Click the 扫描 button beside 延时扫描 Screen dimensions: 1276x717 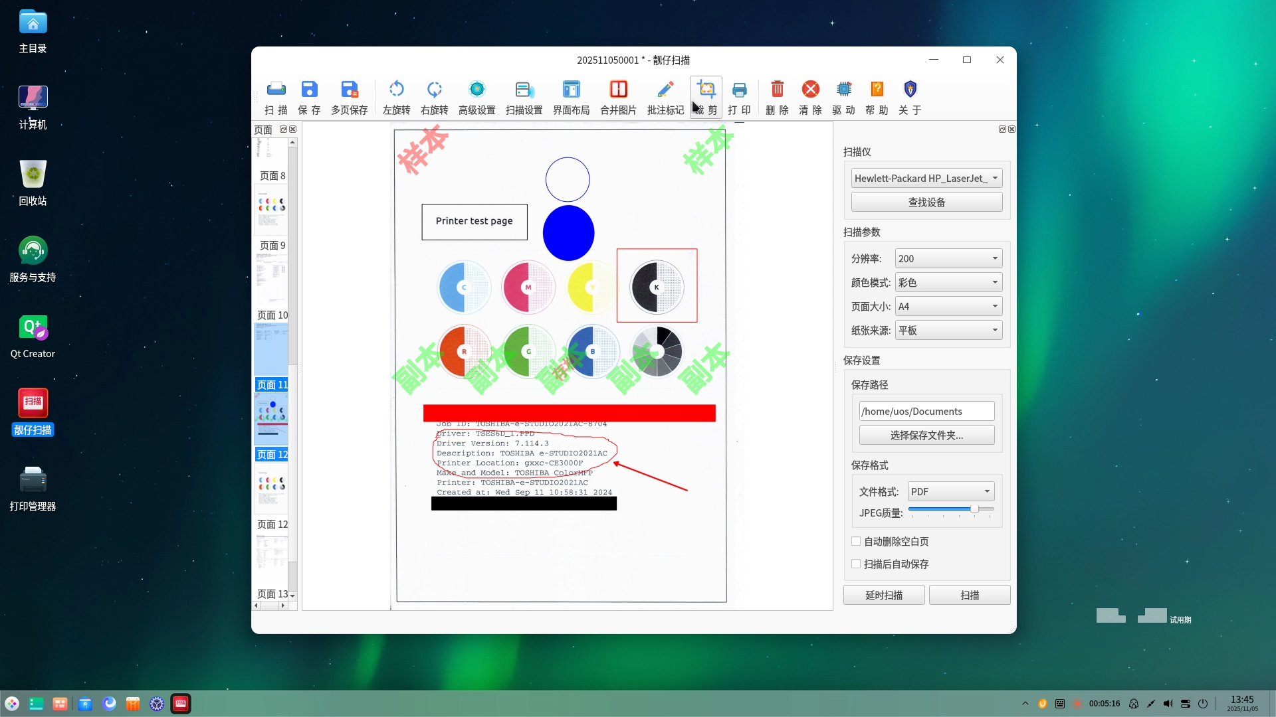tap(970, 595)
